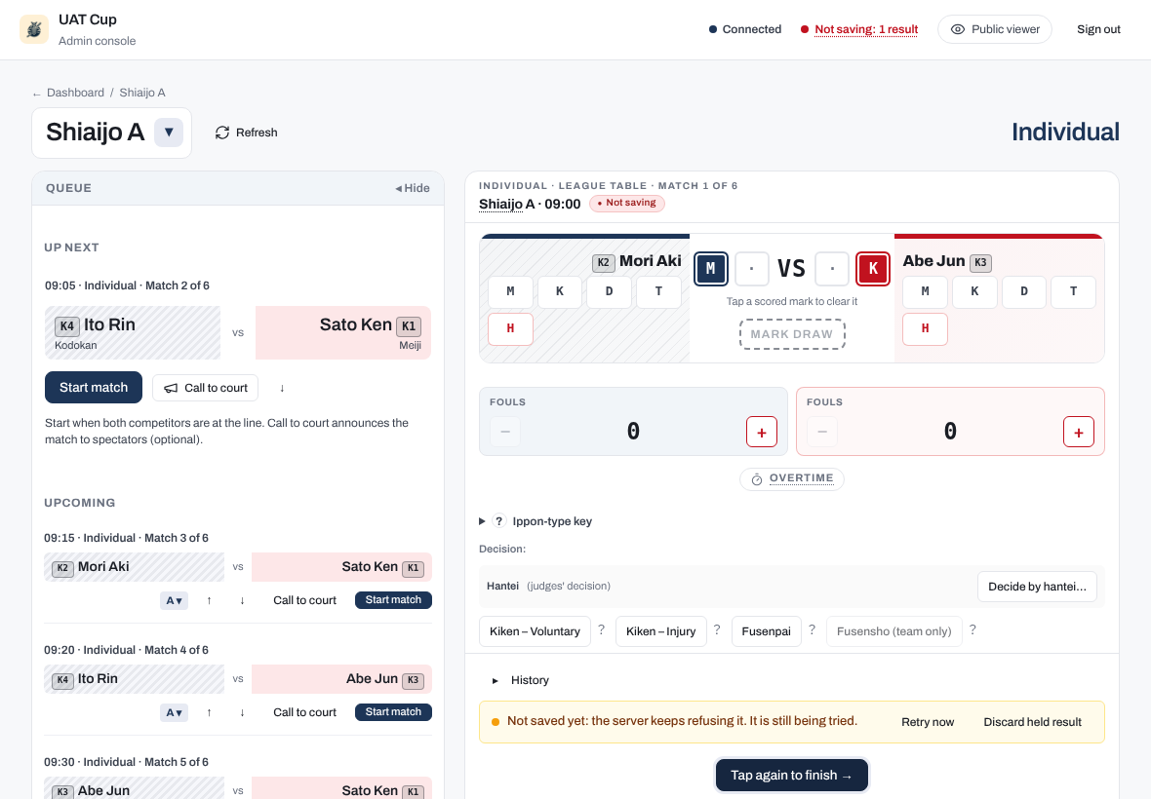Award Tsuki (T) to Mori Aki
This screenshot has height=799, width=1151.
tap(658, 291)
